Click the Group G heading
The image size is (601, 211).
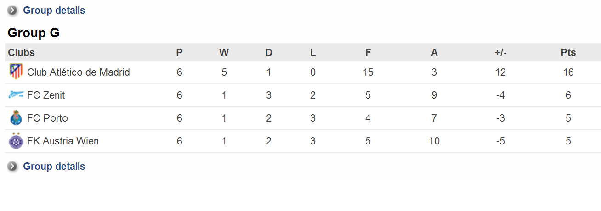tap(34, 33)
